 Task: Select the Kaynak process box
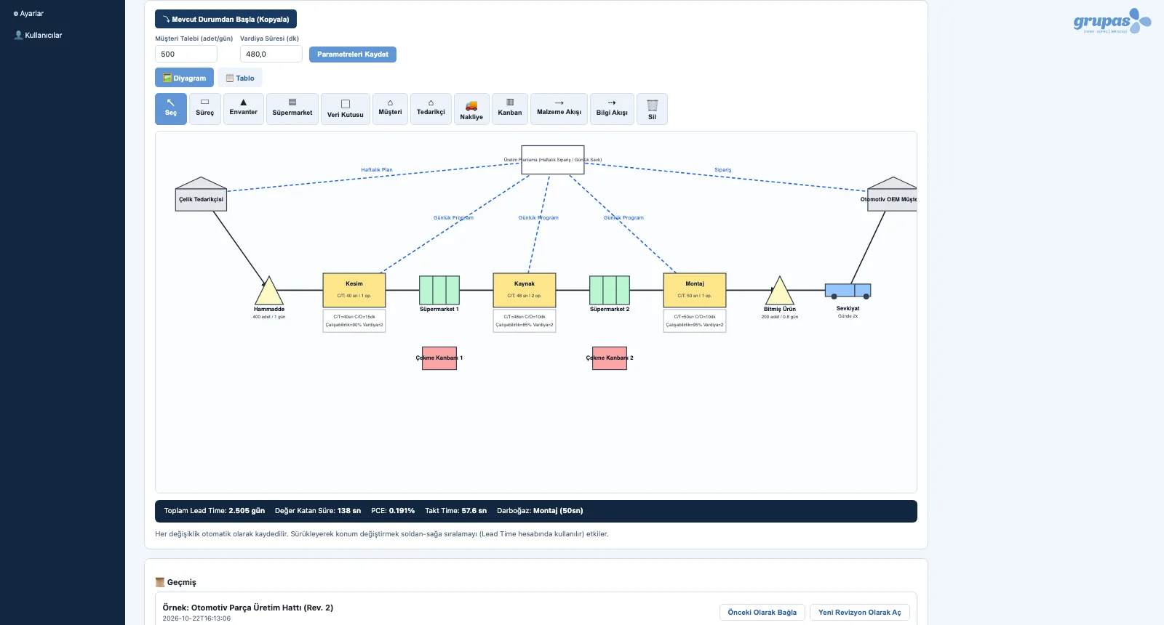point(525,290)
